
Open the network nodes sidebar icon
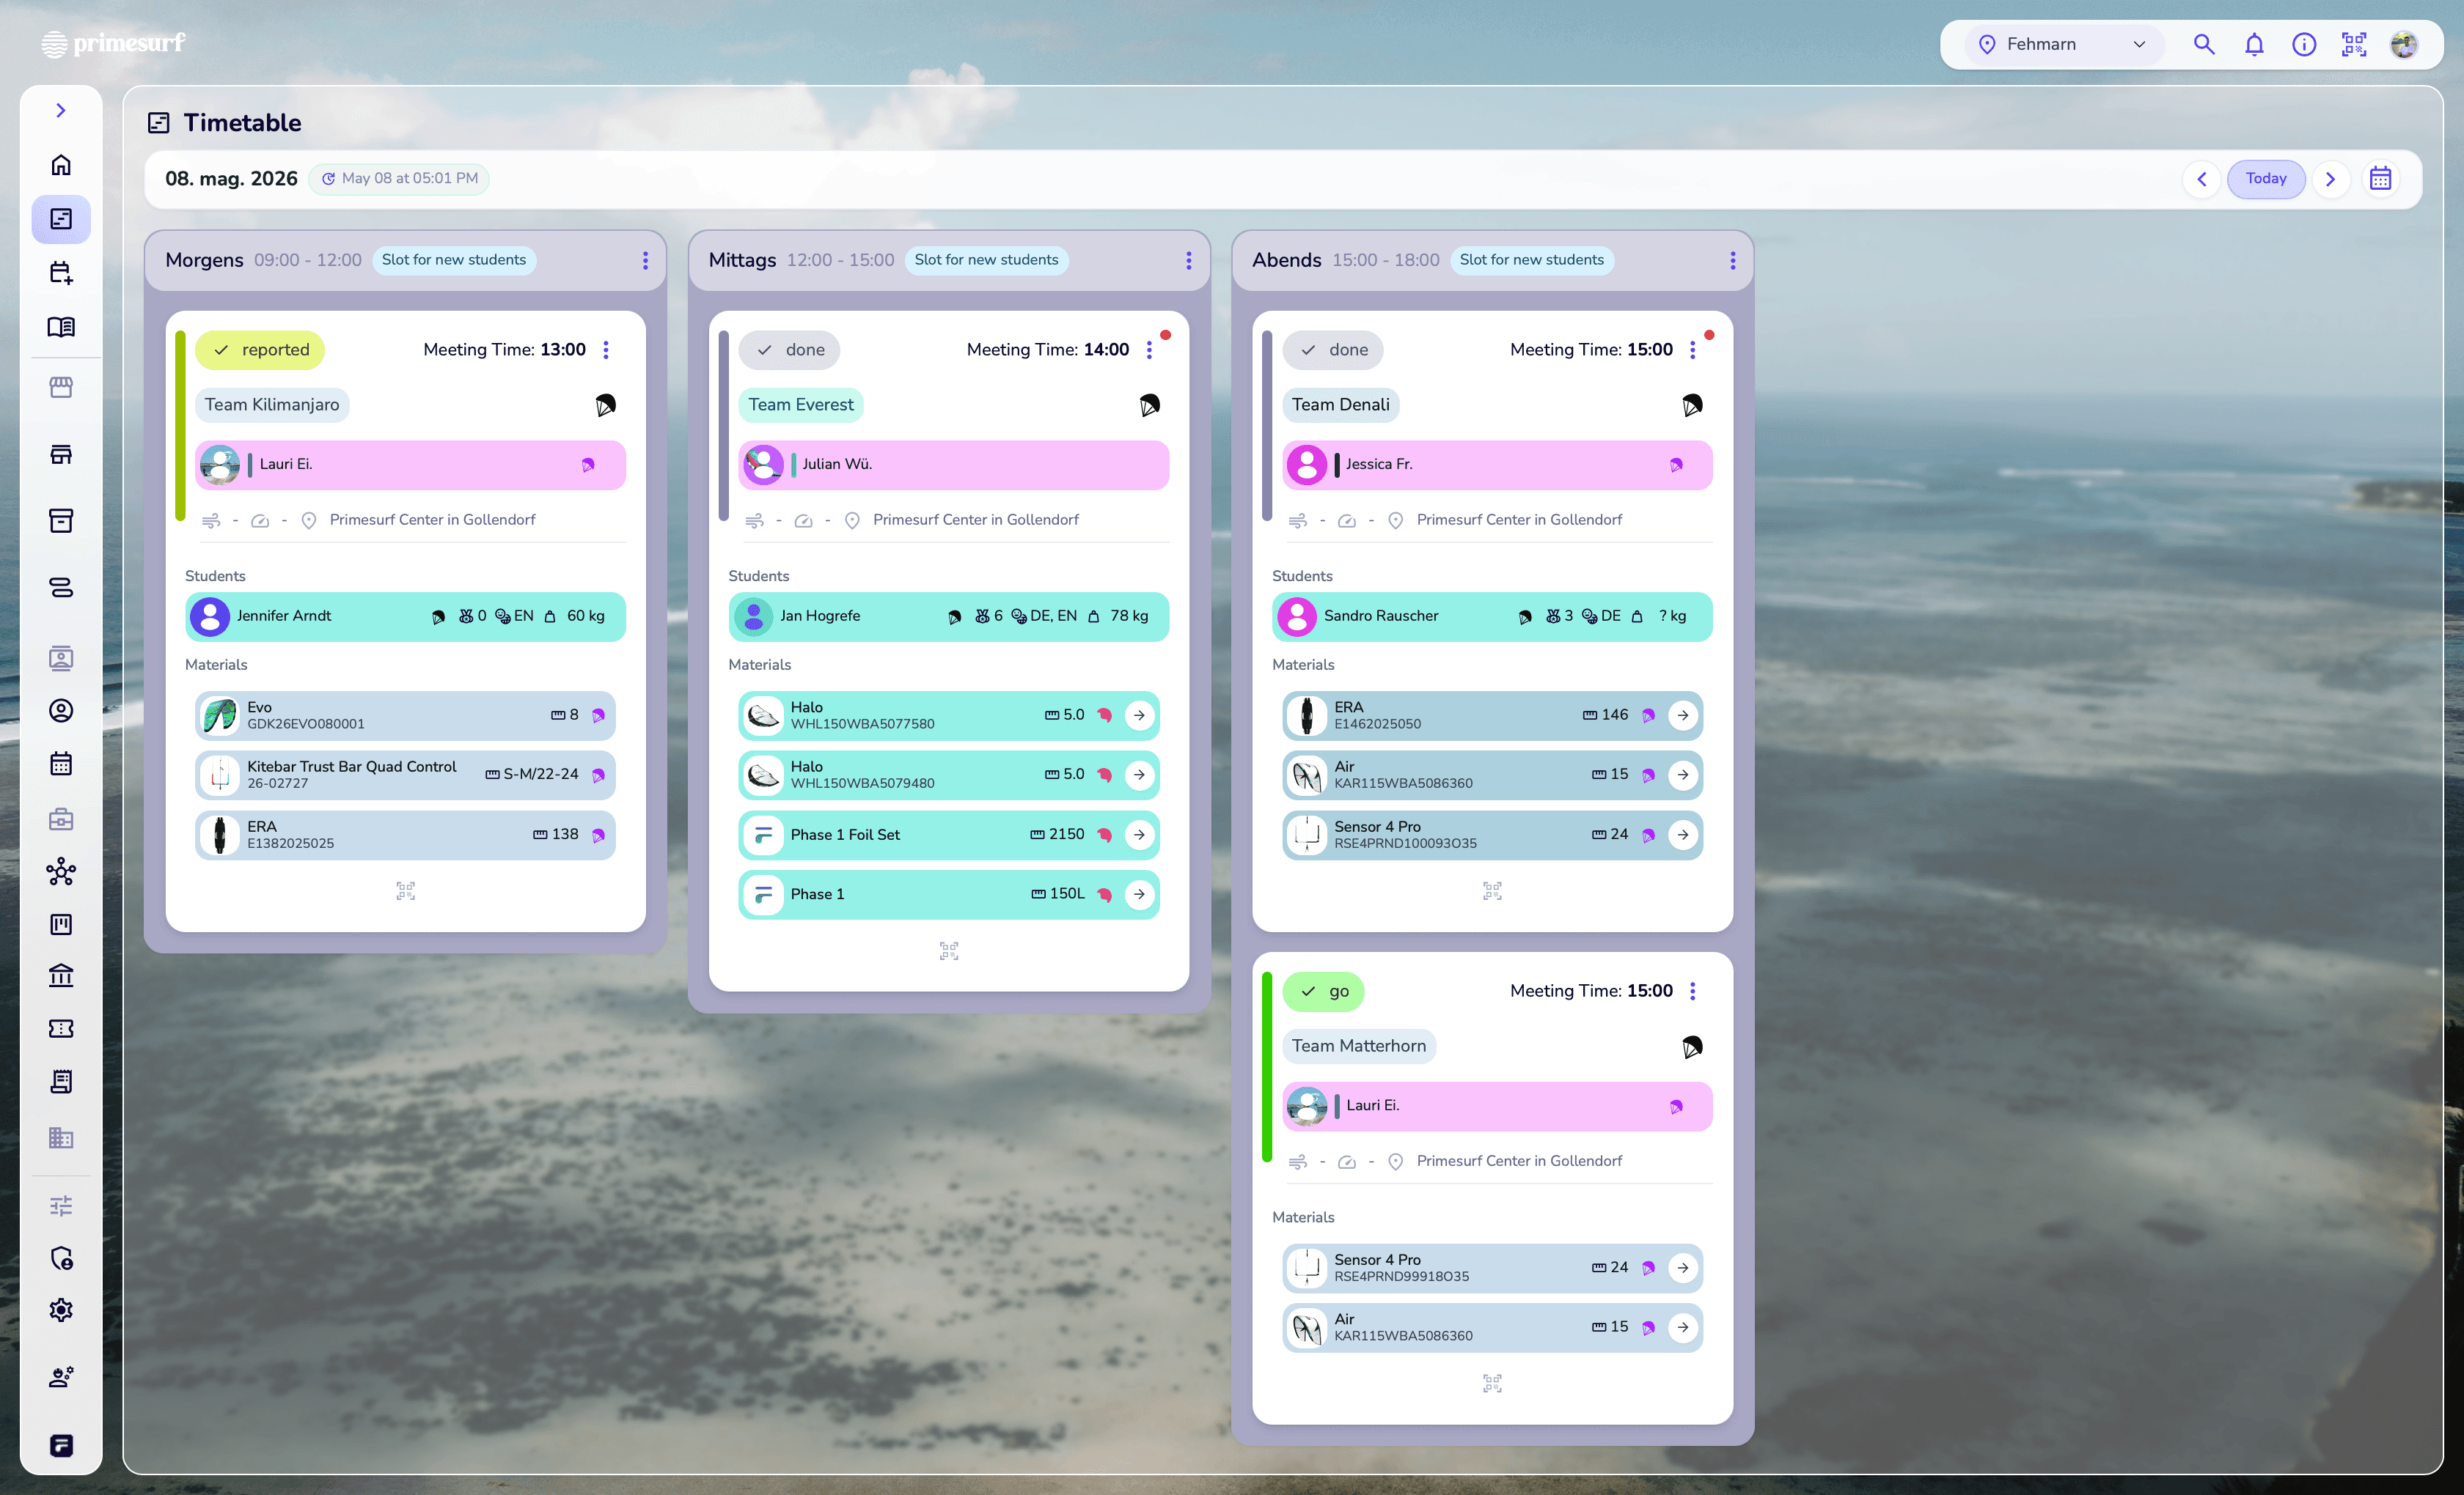[61, 871]
